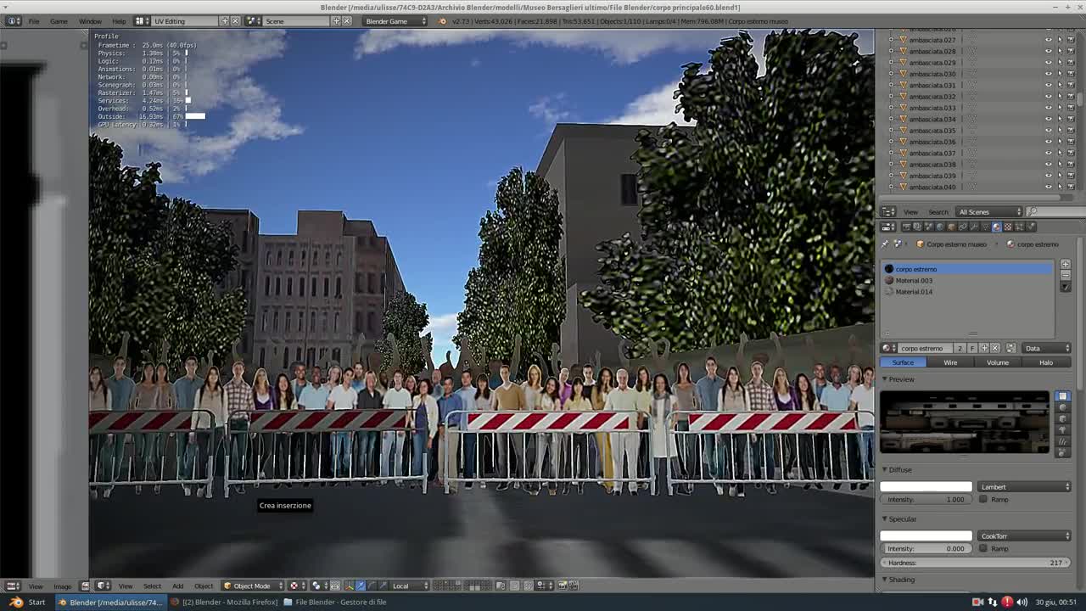Open the Blender Game engine dropdown
Image resolution: width=1086 pixels, height=611 pixels.
pos(395,20)
